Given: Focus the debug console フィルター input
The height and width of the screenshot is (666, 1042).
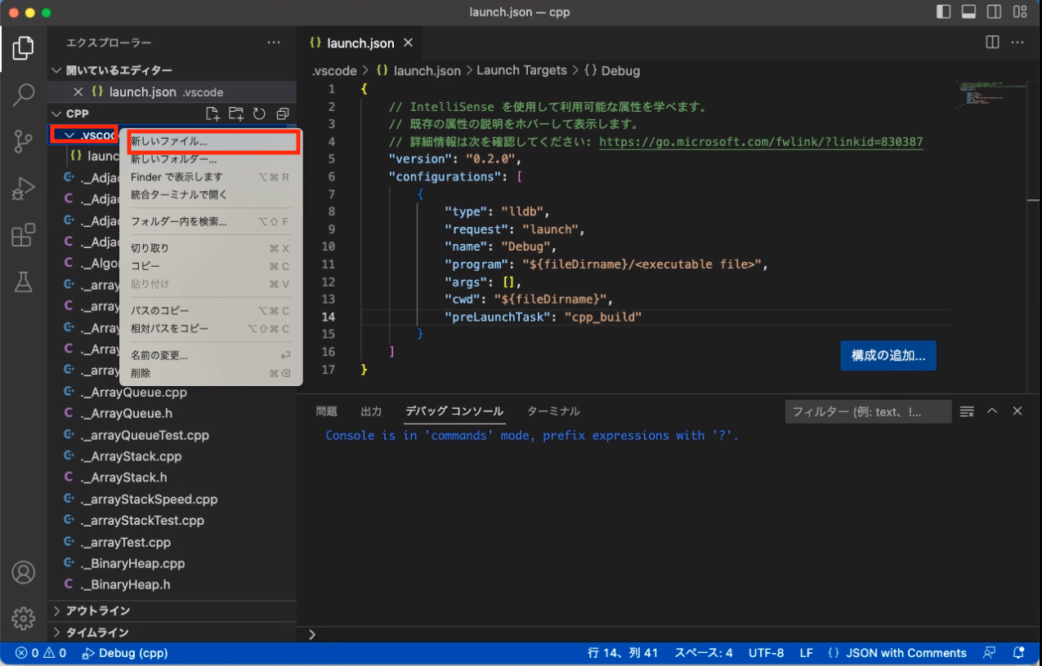Looking at the screenshot, I should coord(868,411).
